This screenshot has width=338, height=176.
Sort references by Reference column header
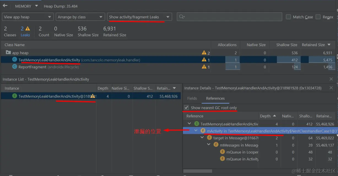(195, 116)
